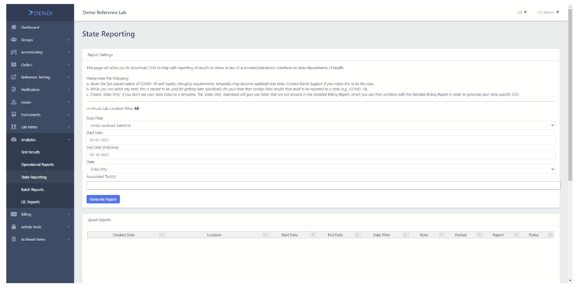Click the Archived Items trash icon
Image resolution: width=578 pixels, height=290 pixels.
[x=14, y=239]
